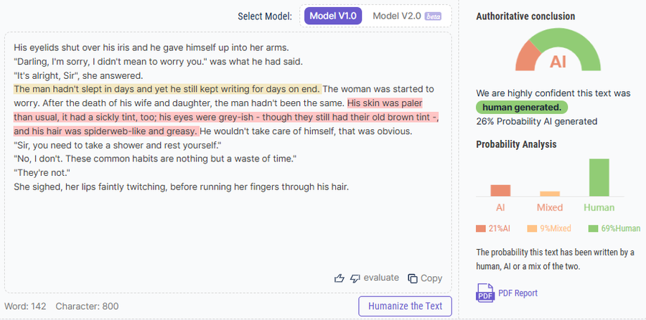Viewport: 646px width, 320px height.
Task: Click the red highlighted skin description text
Action: [215, 117]
